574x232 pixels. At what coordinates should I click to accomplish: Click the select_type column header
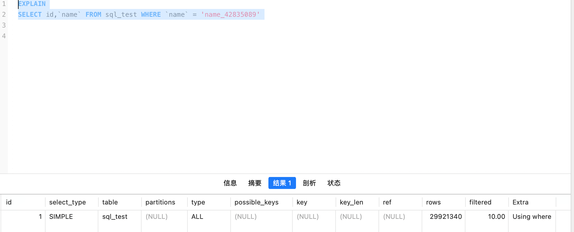click(x=67, y=202)
